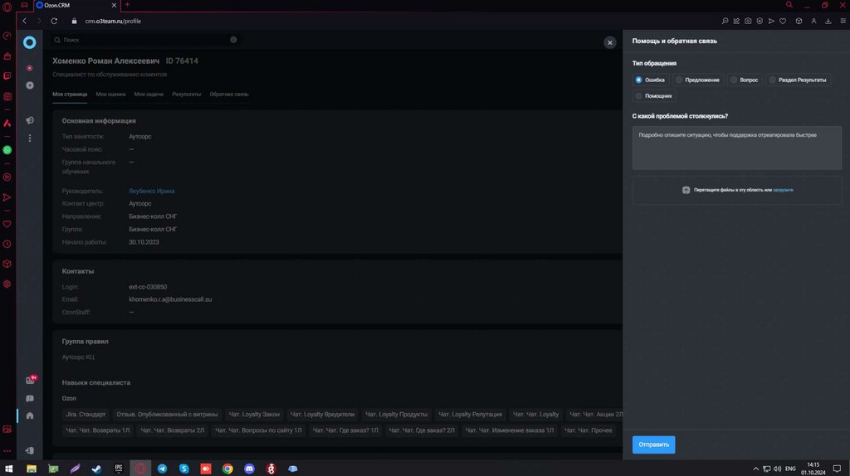Go to Мои задачи tab
Image resolution: width=850 pixels, height=476 pixels.
[149, 95]
